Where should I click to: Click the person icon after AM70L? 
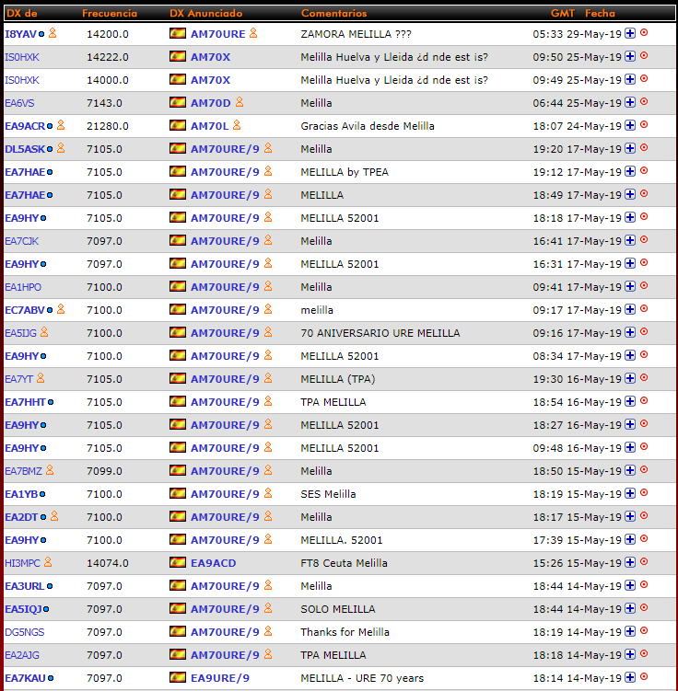coord(238,125)
